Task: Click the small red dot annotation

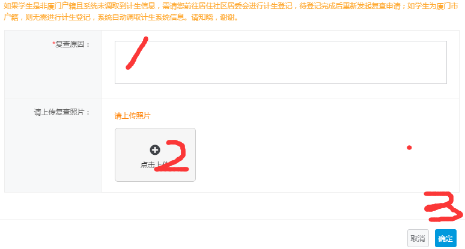Action: (x=409, y=148)
